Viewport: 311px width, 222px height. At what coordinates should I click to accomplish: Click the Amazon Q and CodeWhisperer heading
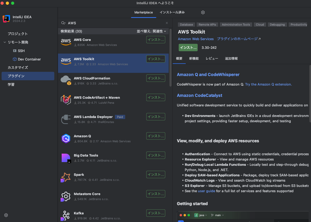tap(208, 74)
